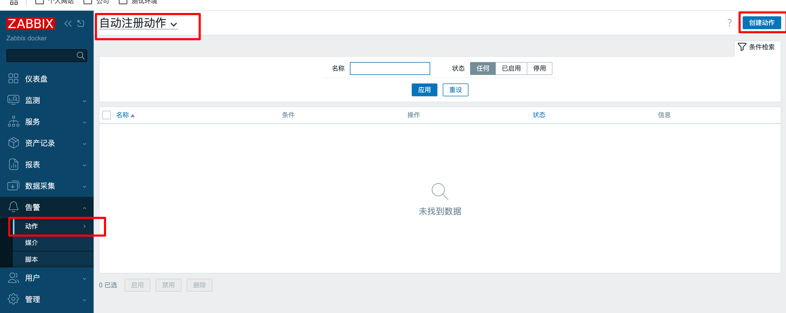Click the 数据采集 download icon
This screenshot has height=313, width=786.
pyautogui.click(x=13, y=185)
